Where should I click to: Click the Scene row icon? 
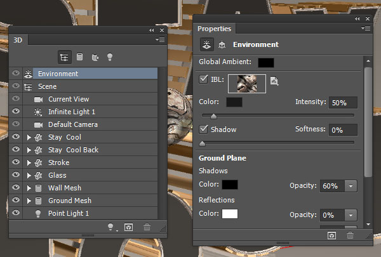click(28, 87)
